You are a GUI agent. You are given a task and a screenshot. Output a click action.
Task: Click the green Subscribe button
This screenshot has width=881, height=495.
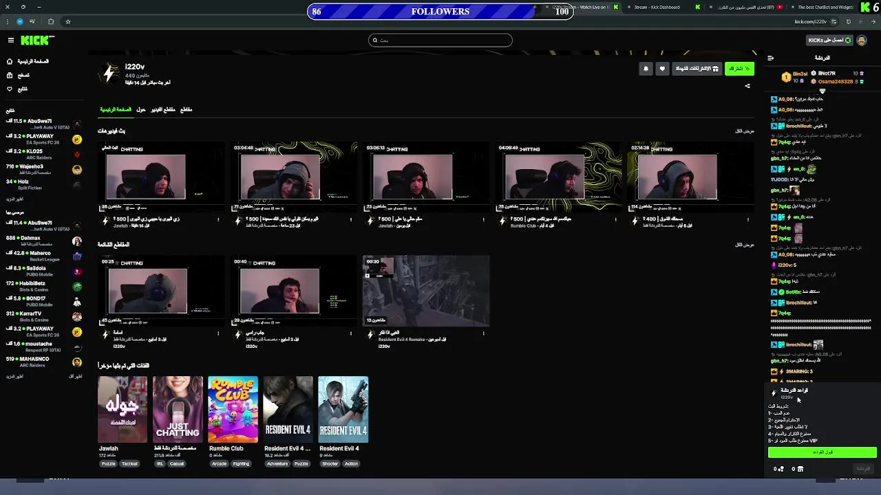pos(739,69)
